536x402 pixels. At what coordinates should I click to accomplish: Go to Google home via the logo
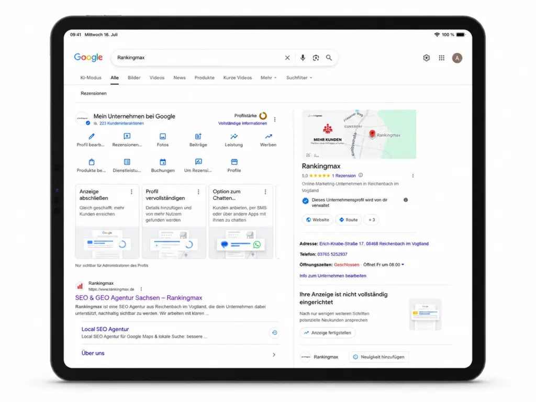(88, 58)
